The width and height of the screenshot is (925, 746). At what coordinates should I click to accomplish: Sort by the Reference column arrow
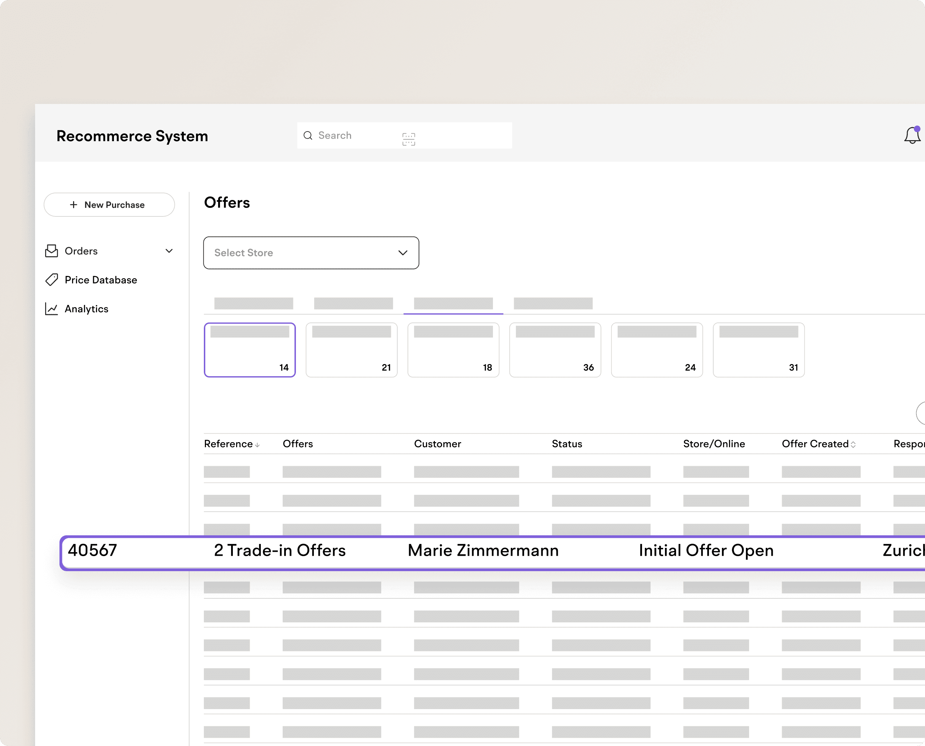(x=257, y=445)
